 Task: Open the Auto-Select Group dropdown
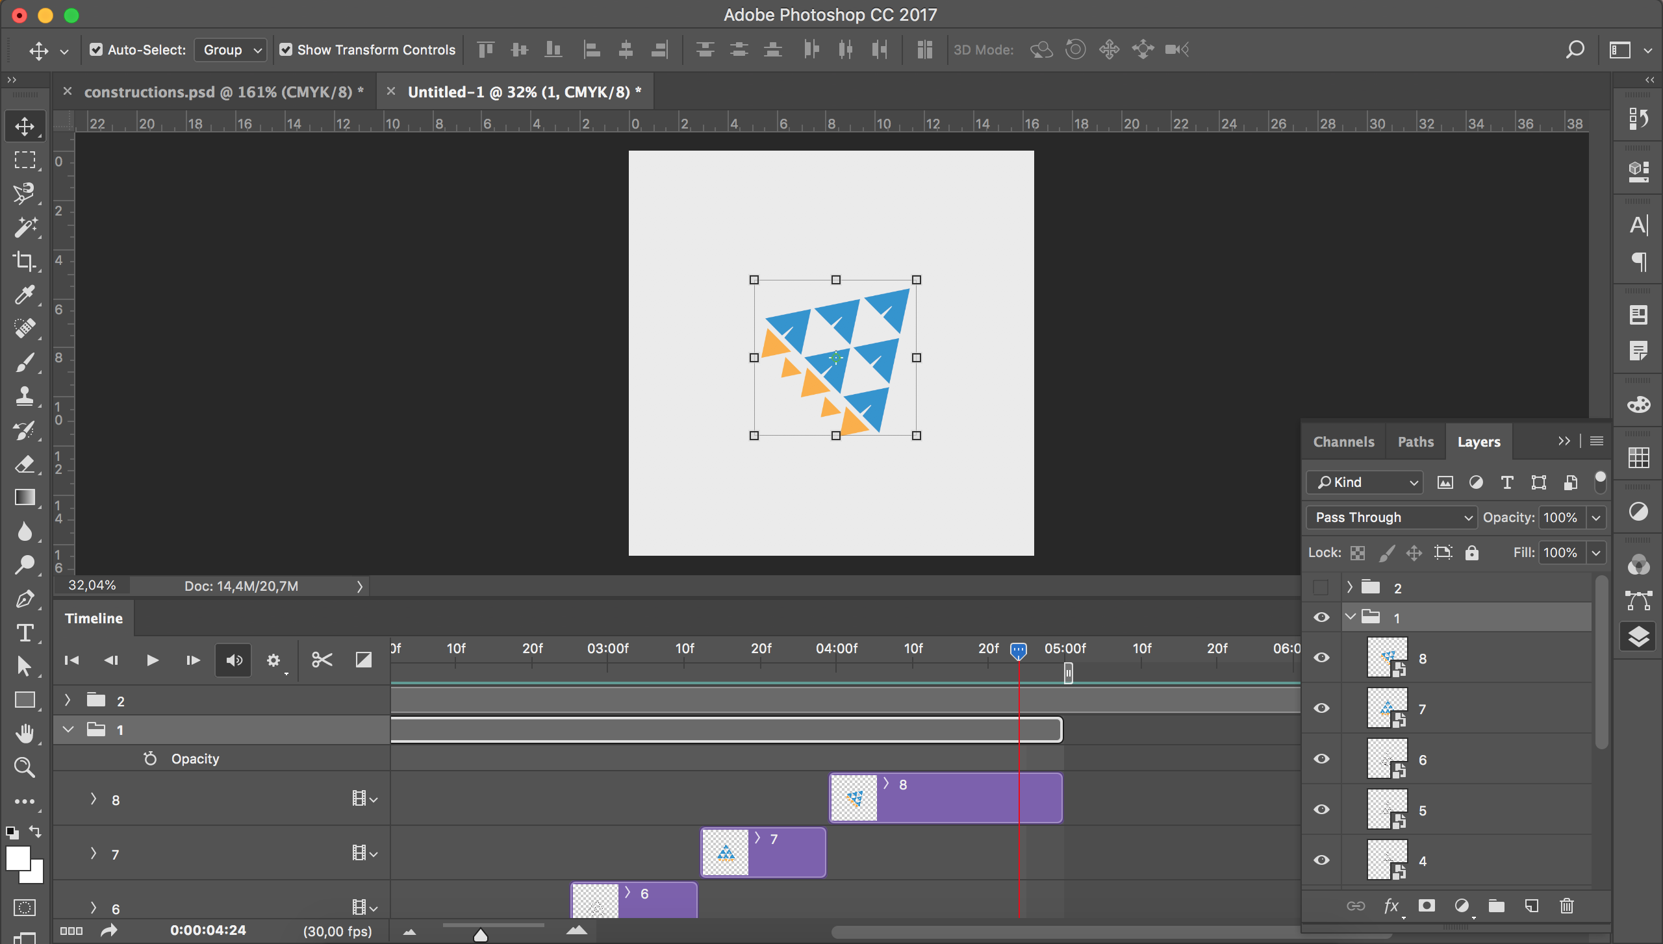click(231, 50)
